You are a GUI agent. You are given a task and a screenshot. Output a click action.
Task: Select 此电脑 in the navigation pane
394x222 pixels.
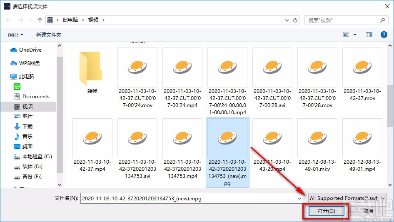22,77
